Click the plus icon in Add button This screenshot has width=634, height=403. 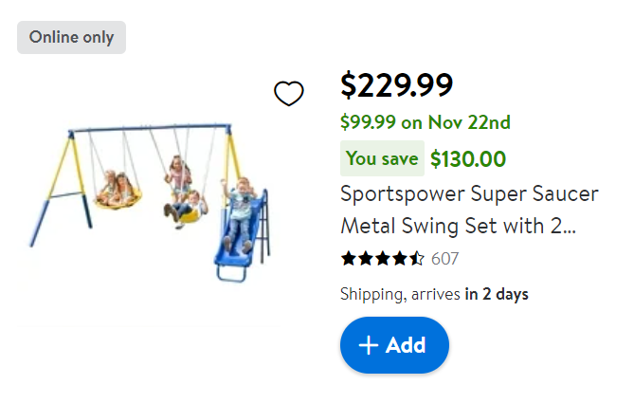pos(369,345)
